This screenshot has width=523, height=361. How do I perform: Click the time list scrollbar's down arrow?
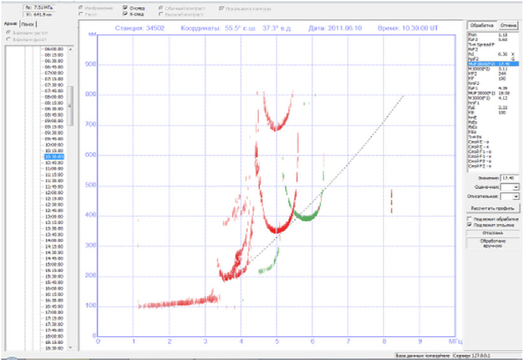[70, 348]
